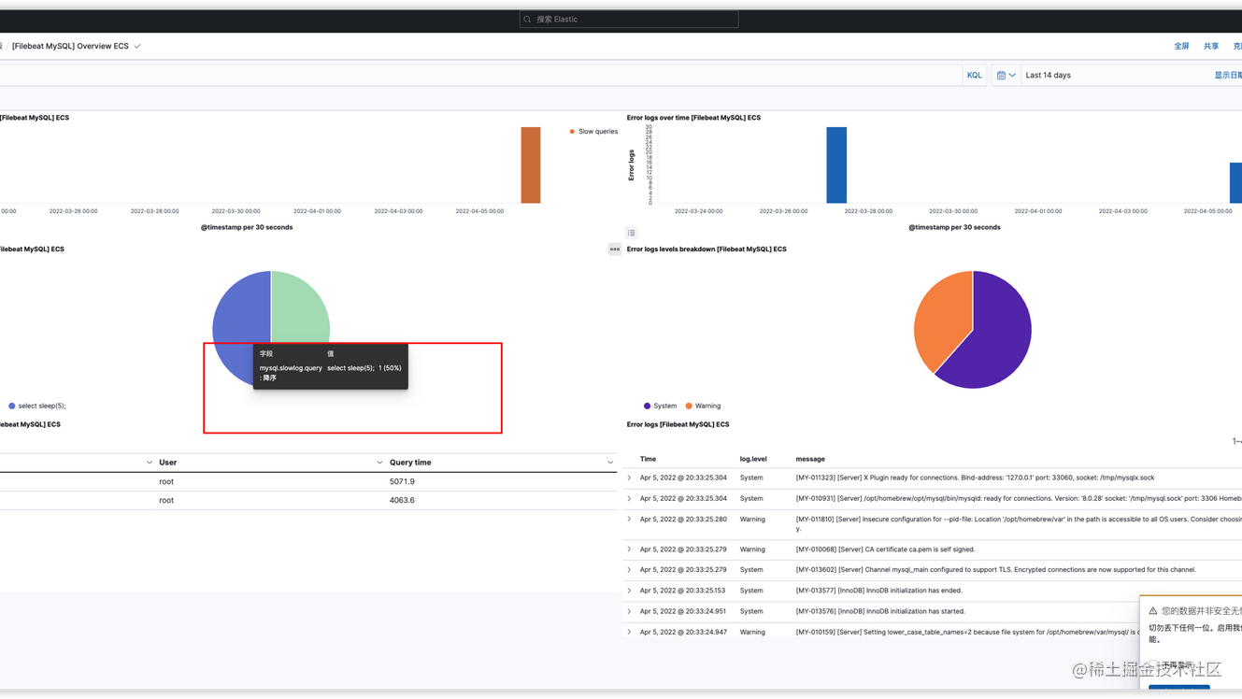Image resolution: width=1242 pixels, height=699 pixels.
Task: Click the message column header
Action: (x=810, y=460)
